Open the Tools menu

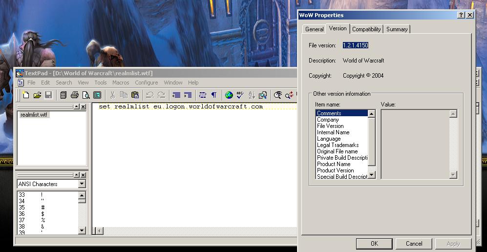click(x=100, y=83)
